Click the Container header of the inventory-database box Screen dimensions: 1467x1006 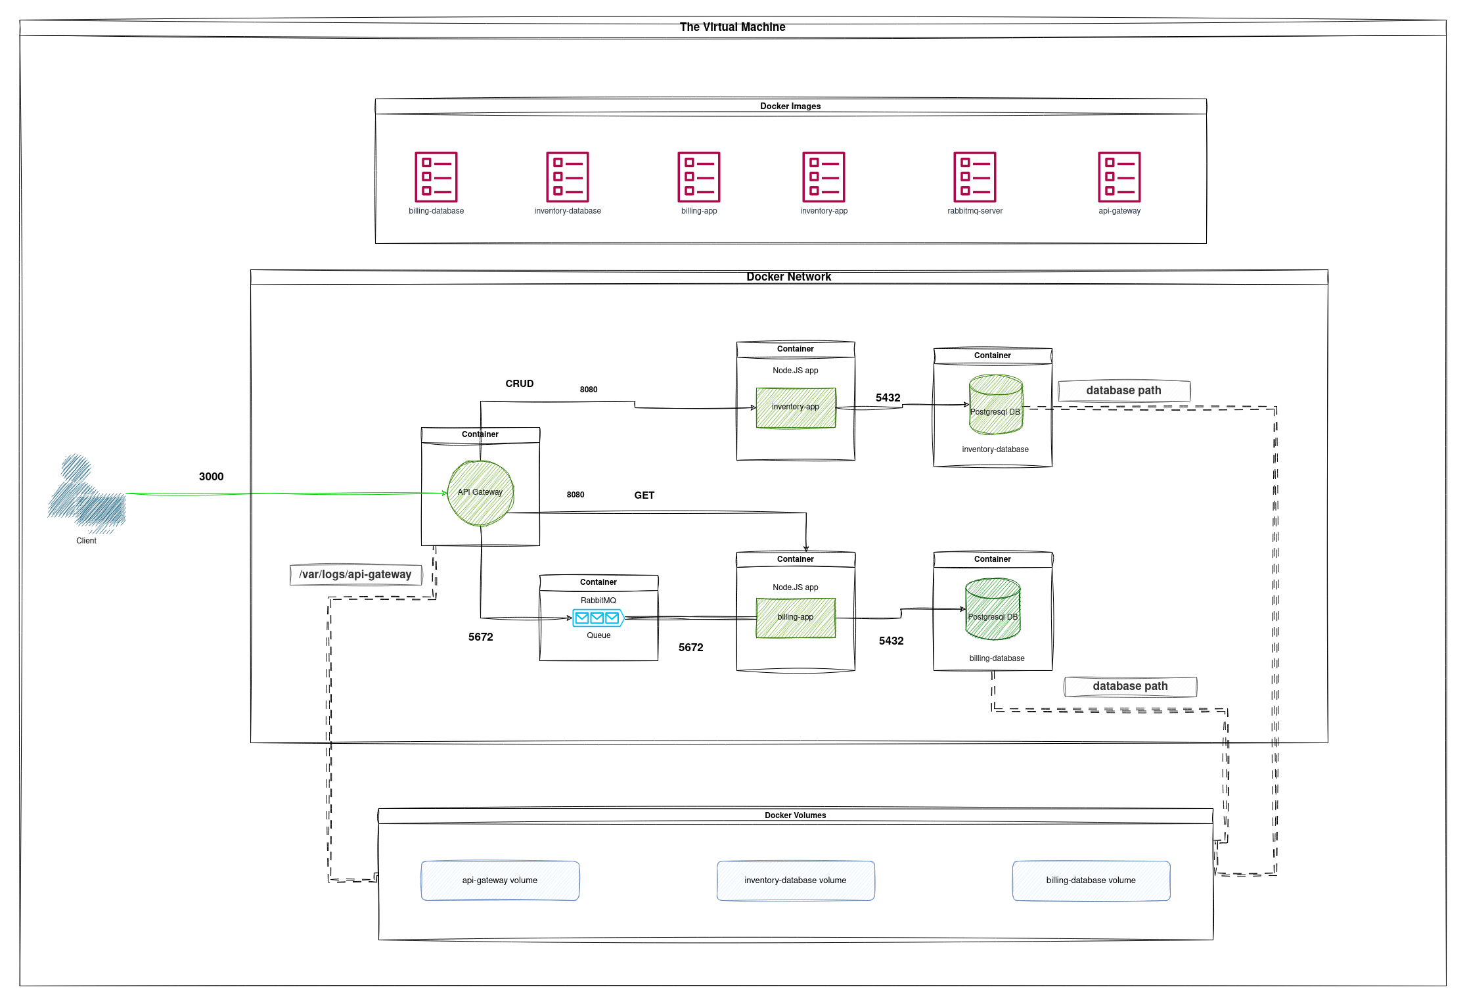993,355
